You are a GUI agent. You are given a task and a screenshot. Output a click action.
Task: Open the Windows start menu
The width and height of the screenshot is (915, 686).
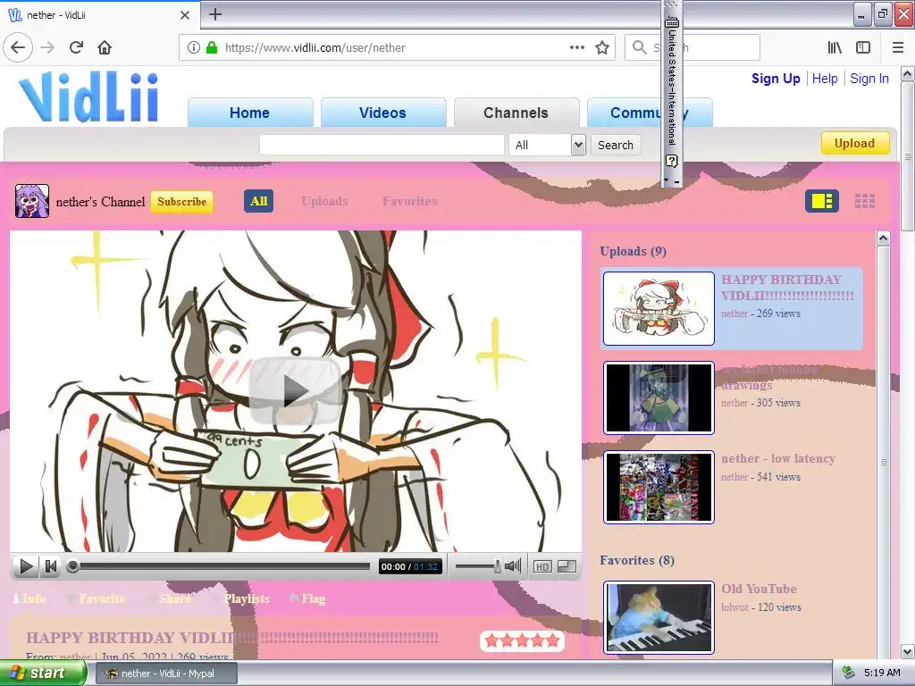43,673
